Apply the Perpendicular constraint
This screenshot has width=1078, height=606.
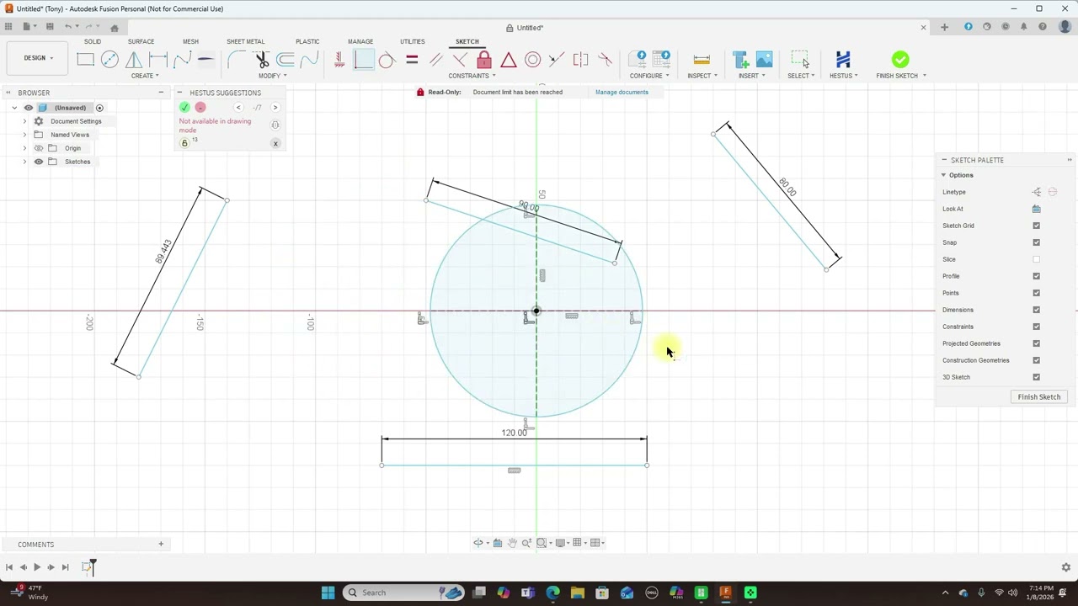(x=460, y=60)
